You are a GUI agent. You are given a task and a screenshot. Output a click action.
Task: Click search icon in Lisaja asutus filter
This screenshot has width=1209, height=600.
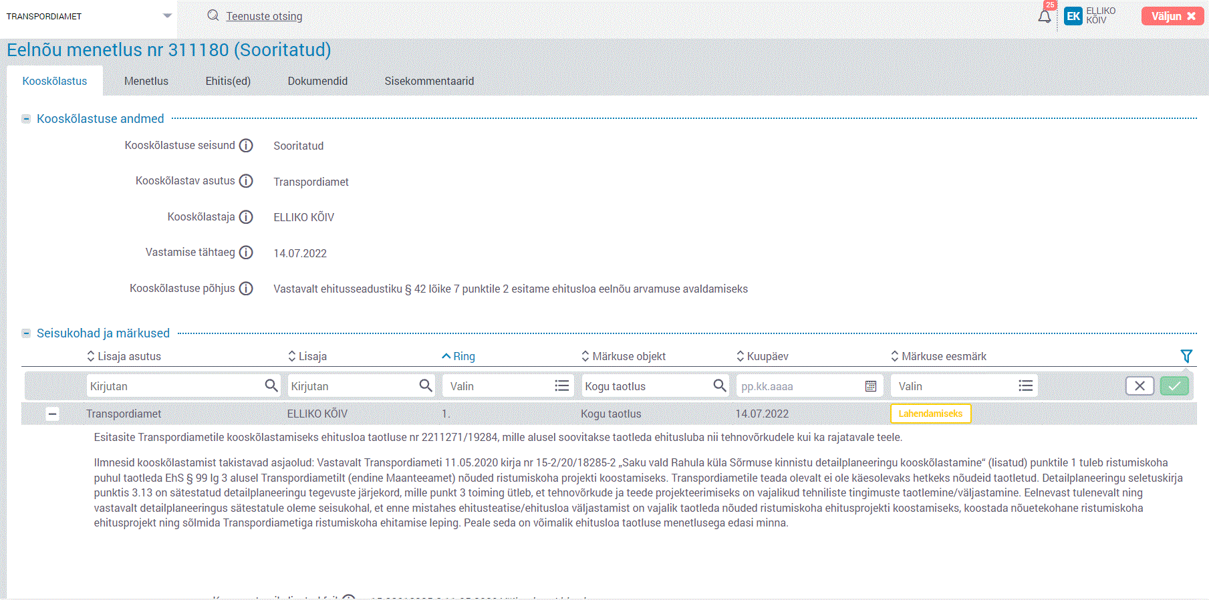pos(271,386)
